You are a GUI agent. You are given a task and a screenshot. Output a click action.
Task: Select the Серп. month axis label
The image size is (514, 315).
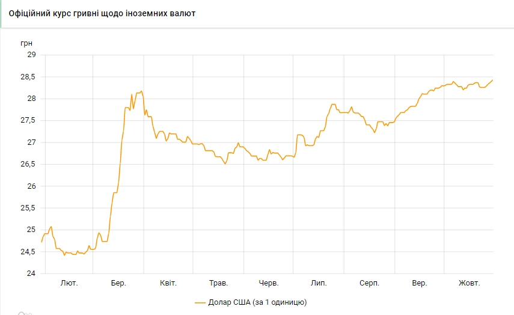click(369, 283)
